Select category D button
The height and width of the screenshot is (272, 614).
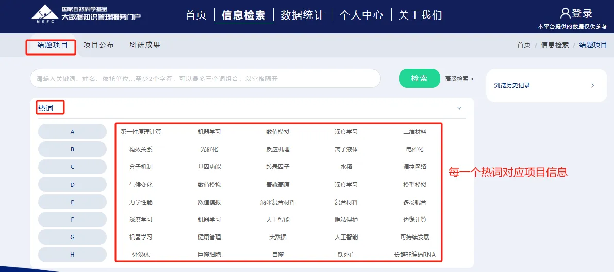tap(72, 185)
